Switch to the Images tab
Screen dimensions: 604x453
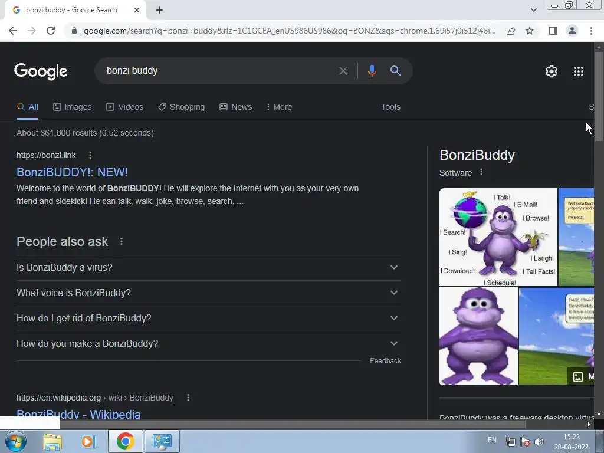pos(73,107)
